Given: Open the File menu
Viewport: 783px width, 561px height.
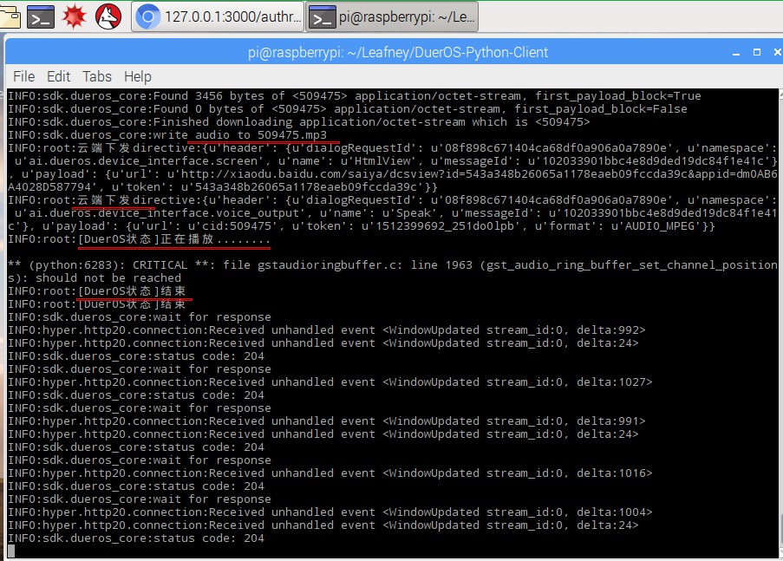Looking at the screenshot, I should coord(24,76).
